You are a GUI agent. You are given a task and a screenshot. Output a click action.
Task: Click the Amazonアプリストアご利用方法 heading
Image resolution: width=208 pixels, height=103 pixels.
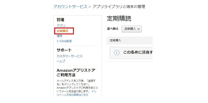[76, 72]
